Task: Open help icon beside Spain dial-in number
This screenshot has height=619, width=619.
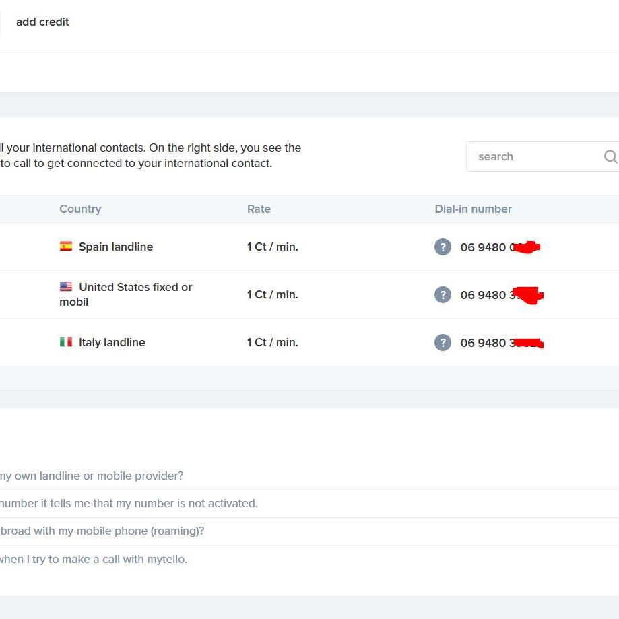Action: (x=443, y=247)
